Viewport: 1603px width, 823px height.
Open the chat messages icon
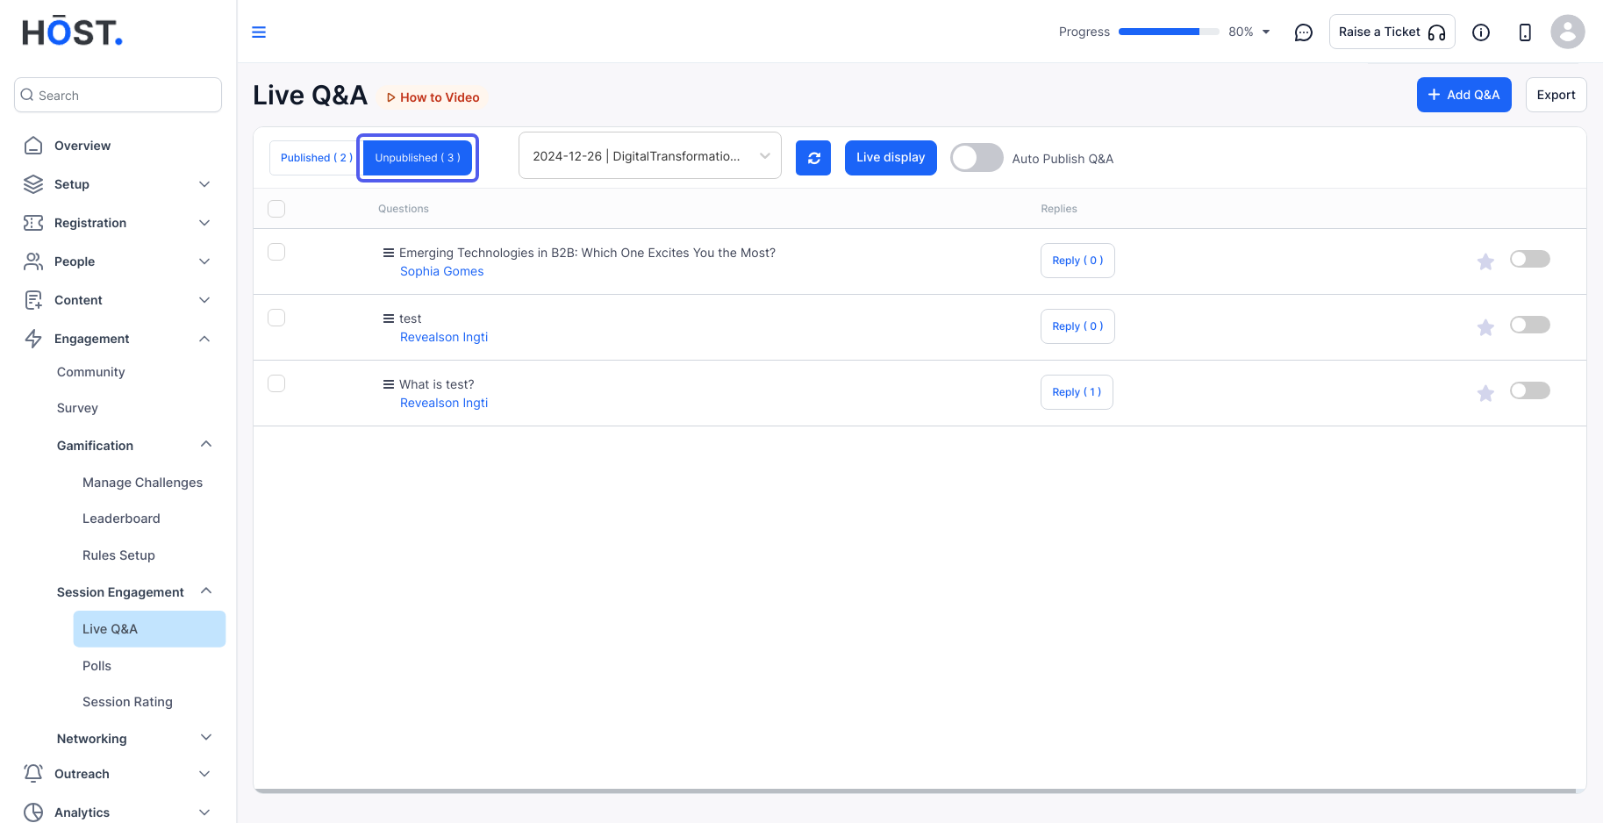click(1304, 32)
